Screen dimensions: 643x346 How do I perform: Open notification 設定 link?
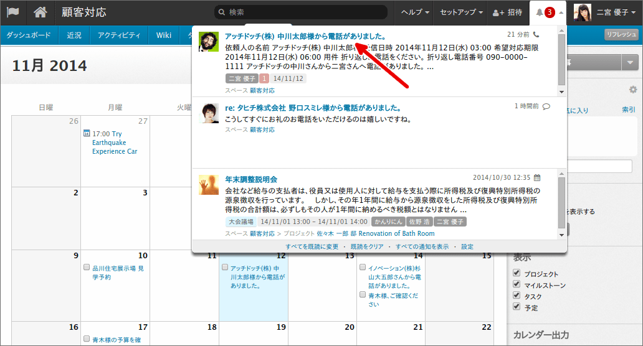pyautogui.click(x=467, y=246)
